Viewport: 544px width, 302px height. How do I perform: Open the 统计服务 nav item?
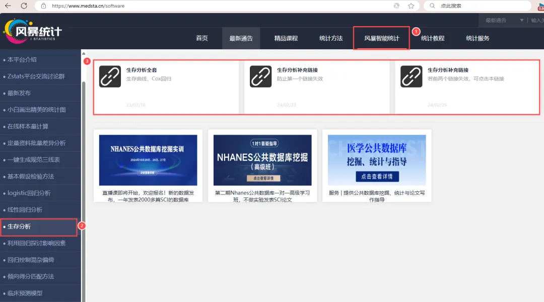click(478, 38)
